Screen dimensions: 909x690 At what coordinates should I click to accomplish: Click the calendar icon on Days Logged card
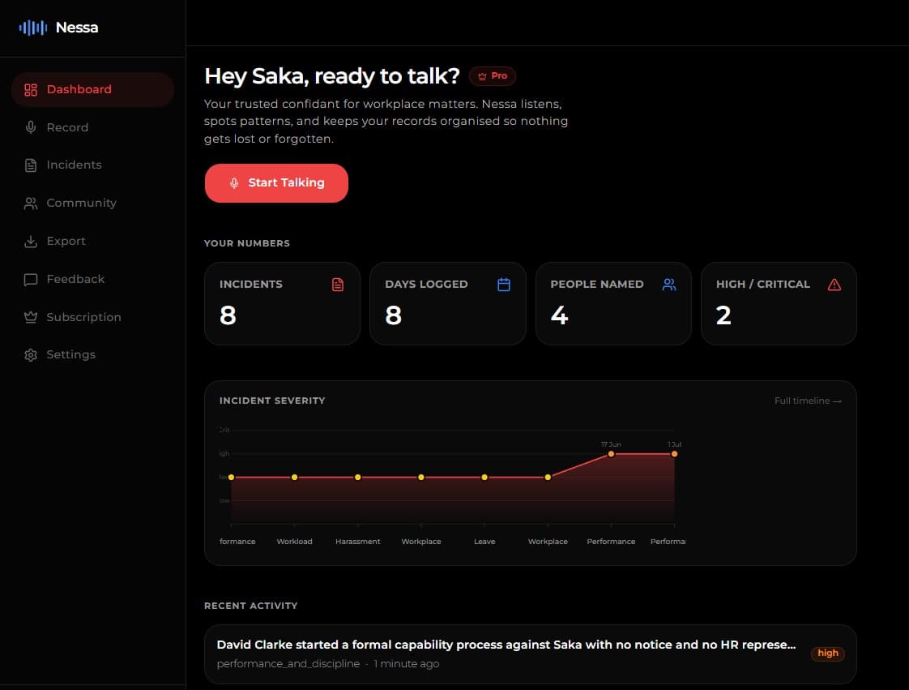504,285
